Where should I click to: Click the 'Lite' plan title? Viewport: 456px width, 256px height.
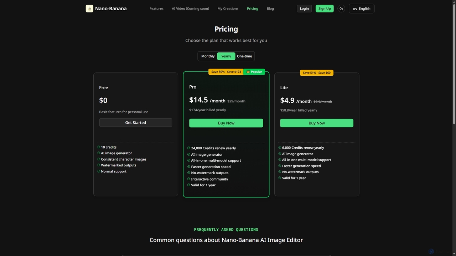[x=284, y=87]
